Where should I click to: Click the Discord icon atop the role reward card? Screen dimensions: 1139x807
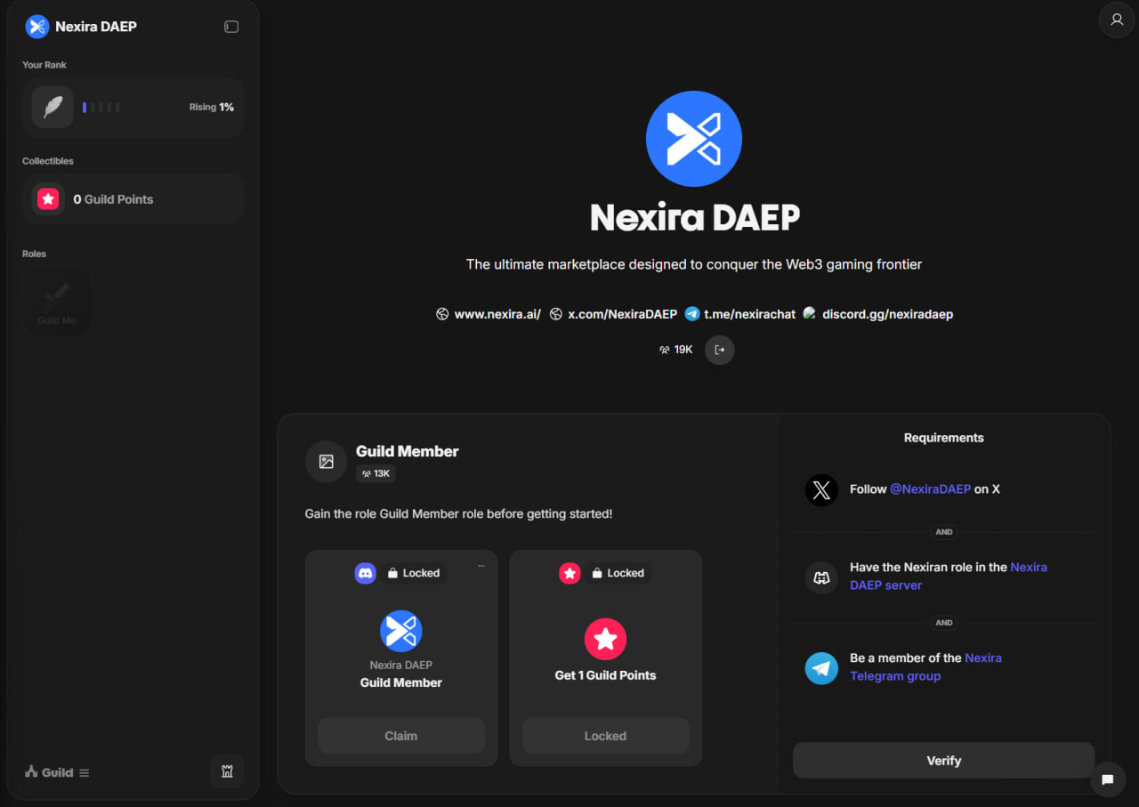tap(366, 573)
